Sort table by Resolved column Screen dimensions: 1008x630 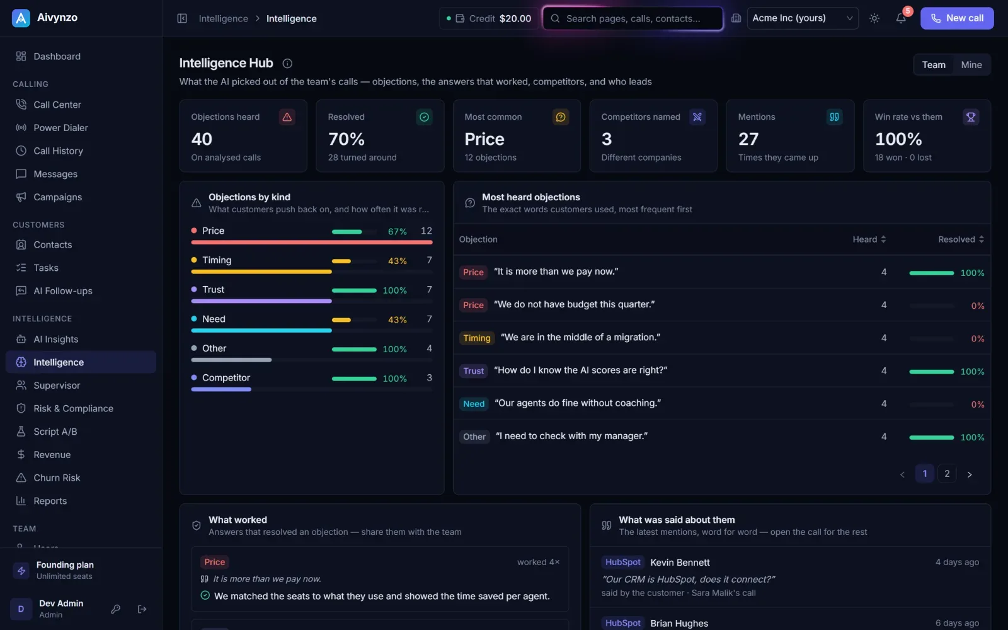[x=961, y=239]
